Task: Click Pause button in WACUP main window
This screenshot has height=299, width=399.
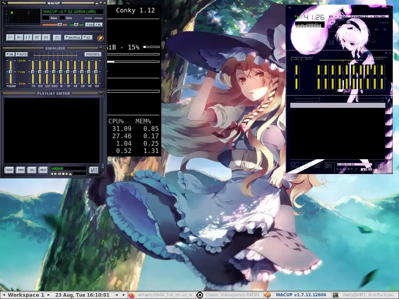Action: point(28,38)
